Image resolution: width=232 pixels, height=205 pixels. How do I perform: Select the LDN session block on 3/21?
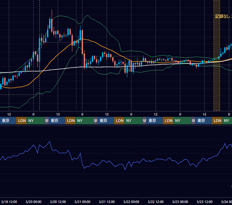tap(119, 121)
